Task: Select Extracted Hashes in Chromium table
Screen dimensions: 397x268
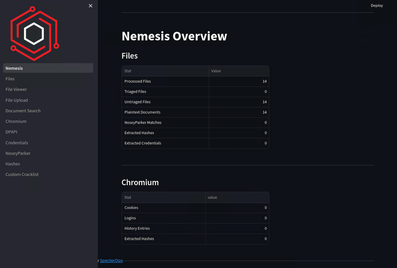Action: (x=163, y=239)
